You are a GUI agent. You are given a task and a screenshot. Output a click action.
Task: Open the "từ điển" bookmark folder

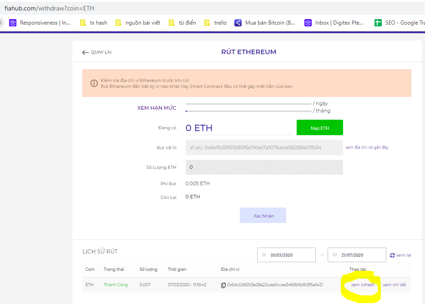point(182,22)
